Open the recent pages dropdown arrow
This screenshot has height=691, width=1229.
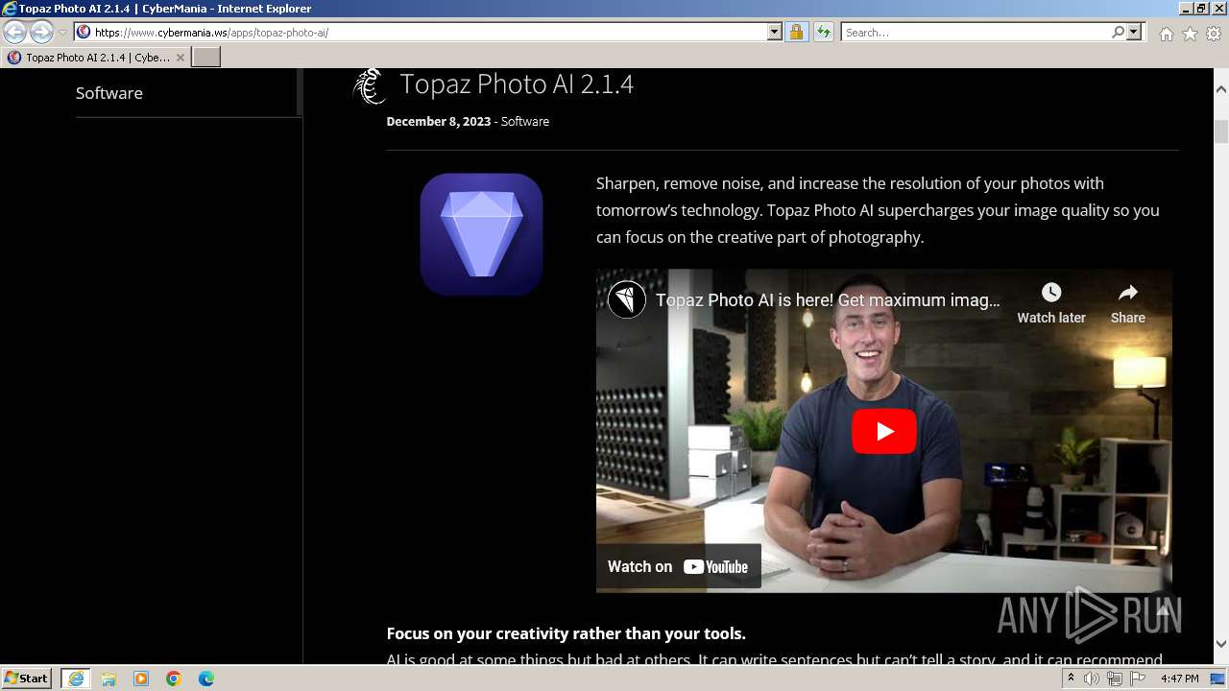click(62, 33)
